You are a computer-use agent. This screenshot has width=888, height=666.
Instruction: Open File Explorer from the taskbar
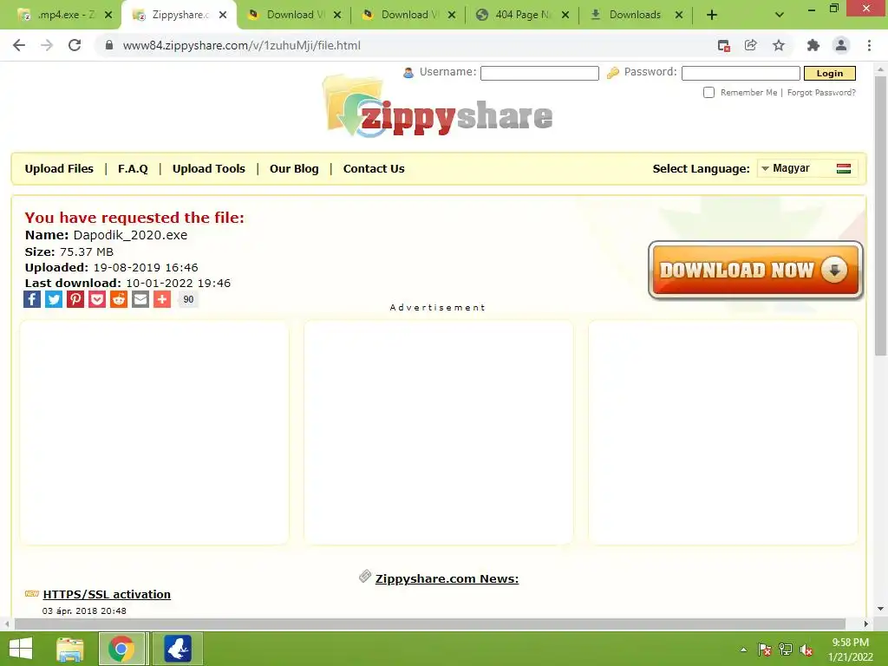(70, 649)
